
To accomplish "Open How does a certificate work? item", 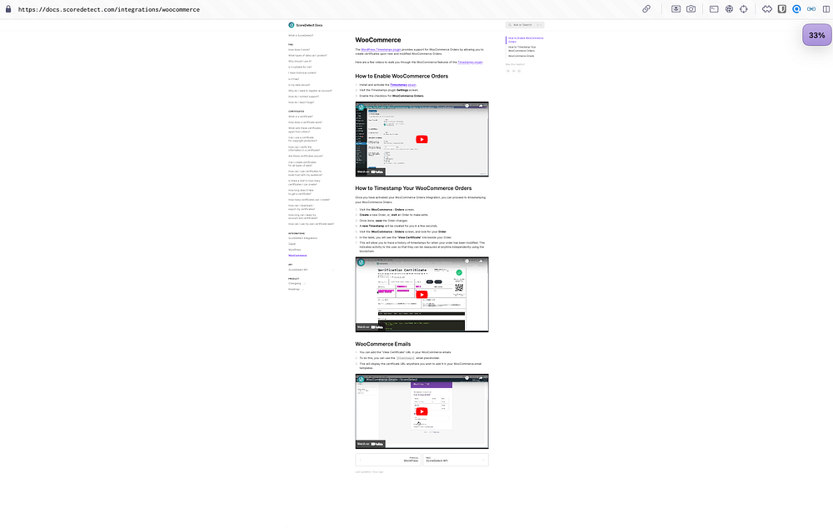I will pos(306,122).
